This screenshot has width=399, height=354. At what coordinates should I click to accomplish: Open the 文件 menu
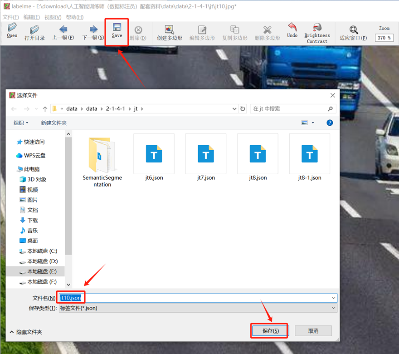click(x=11, y=17)
